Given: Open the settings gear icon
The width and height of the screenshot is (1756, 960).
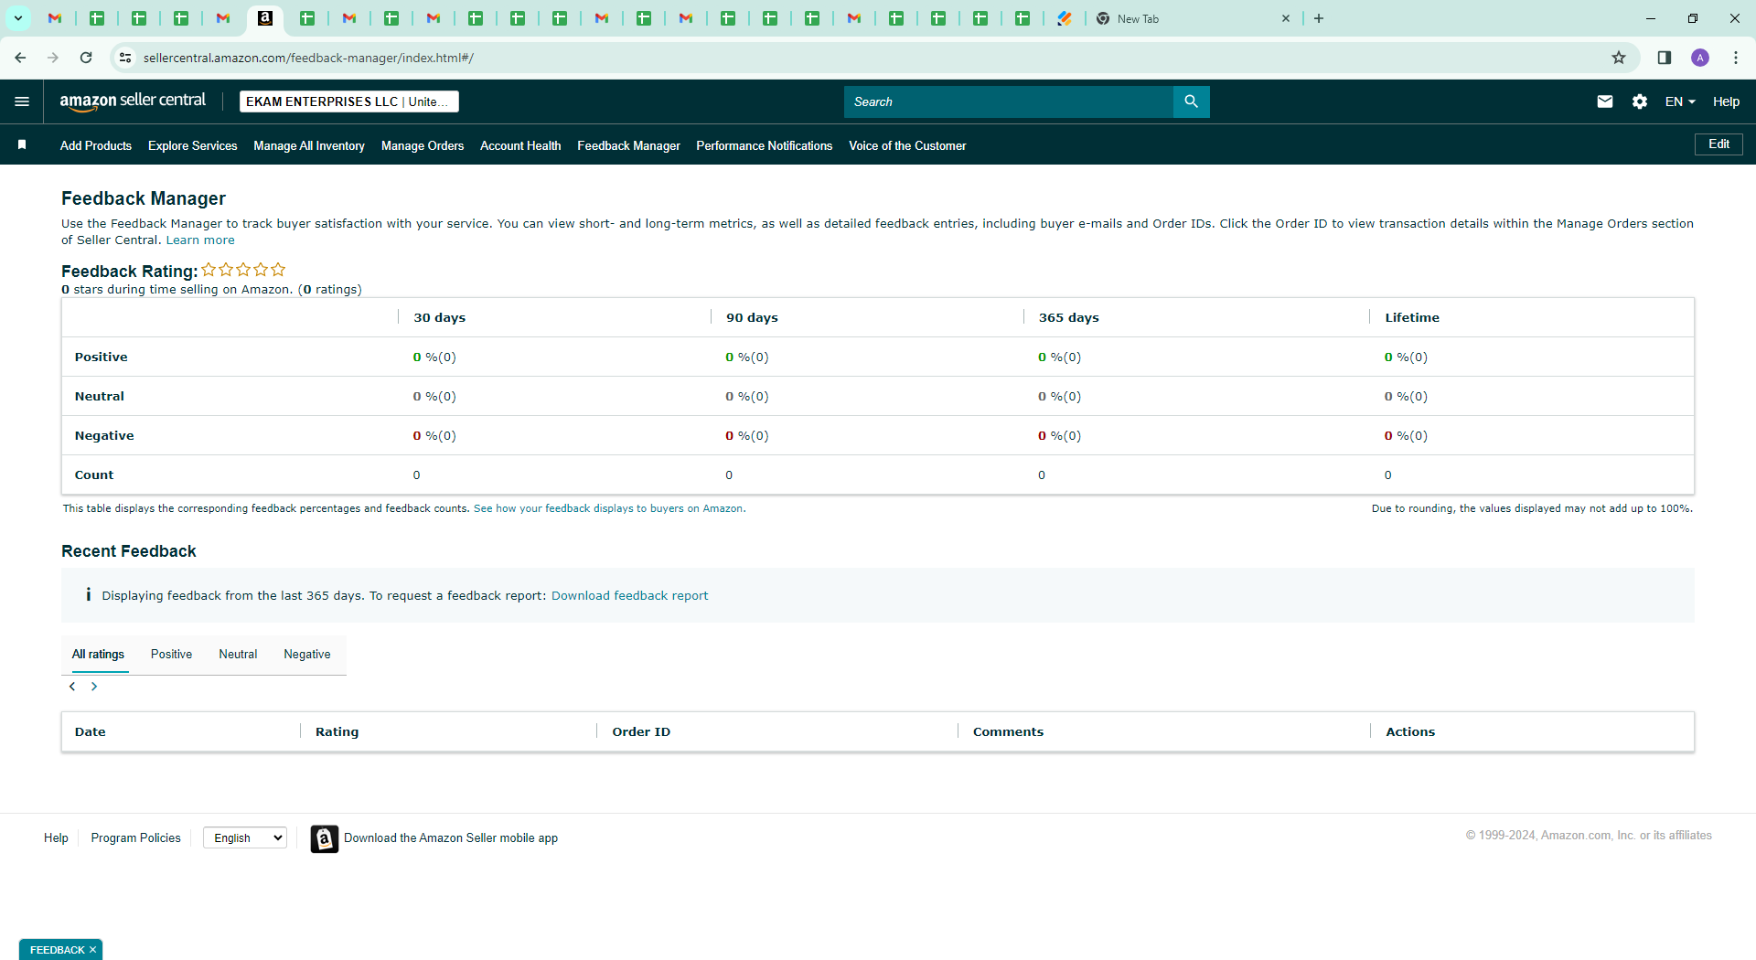Looking at the screenshot, I should pos(1640,101).
